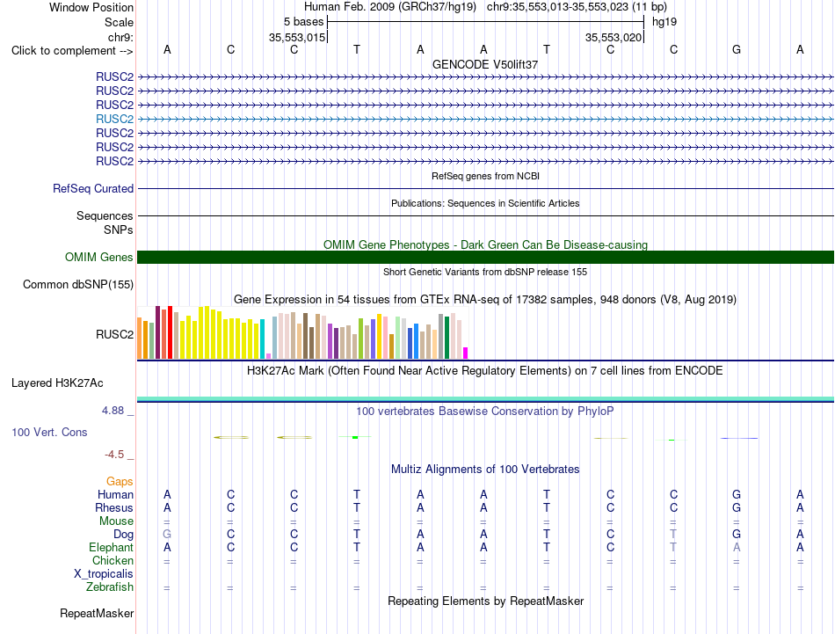
Task: Click the X_tropicalis species label
Action: (104, 574)
